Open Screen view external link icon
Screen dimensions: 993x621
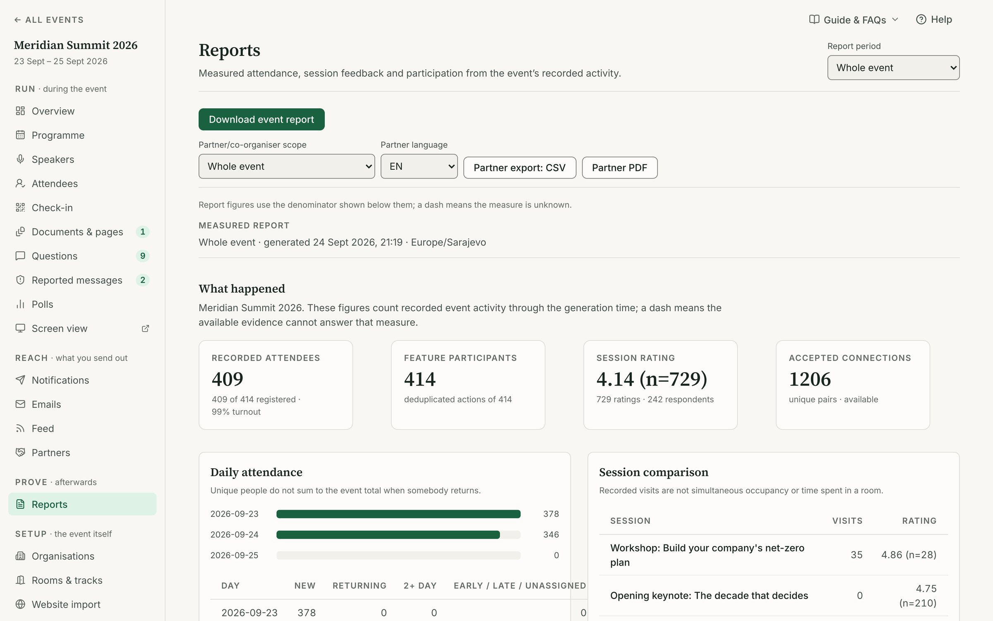145,328
